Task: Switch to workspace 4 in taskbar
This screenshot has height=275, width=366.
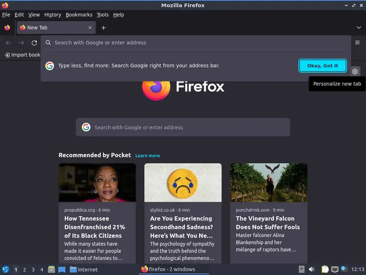Action: pyautogui.click(x=42, y=270)
